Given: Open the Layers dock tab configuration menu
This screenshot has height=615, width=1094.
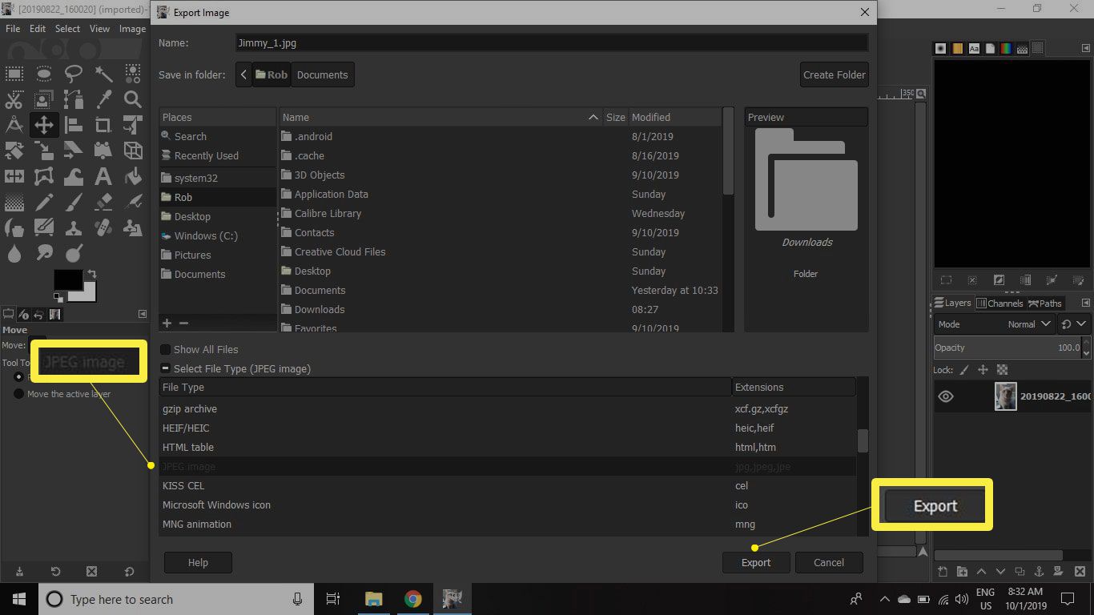Looking at the screenshot, I should pos(1085,303).
